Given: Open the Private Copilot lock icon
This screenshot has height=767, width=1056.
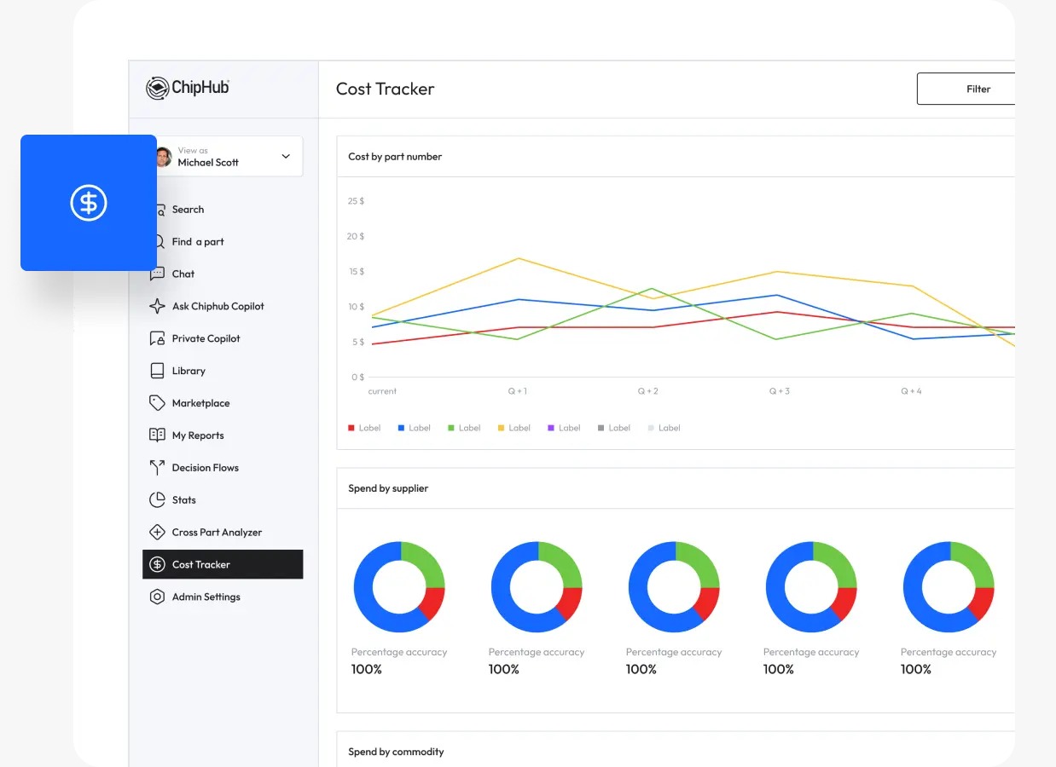Looking at the screenshot, I should [157, 338].
